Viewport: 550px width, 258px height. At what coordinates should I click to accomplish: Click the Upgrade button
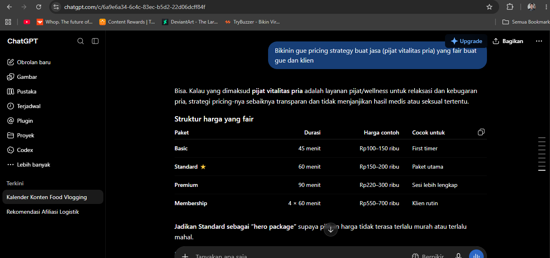point(466,41)
